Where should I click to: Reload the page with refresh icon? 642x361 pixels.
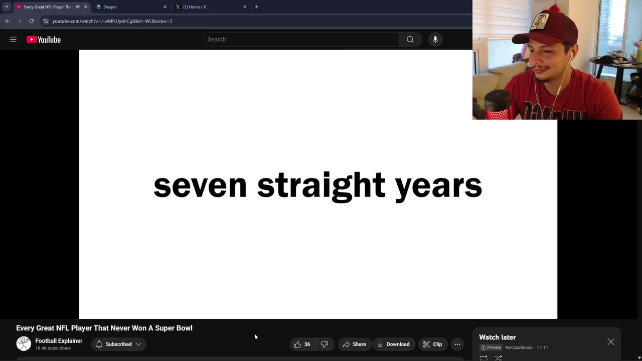tap(31, 21)
